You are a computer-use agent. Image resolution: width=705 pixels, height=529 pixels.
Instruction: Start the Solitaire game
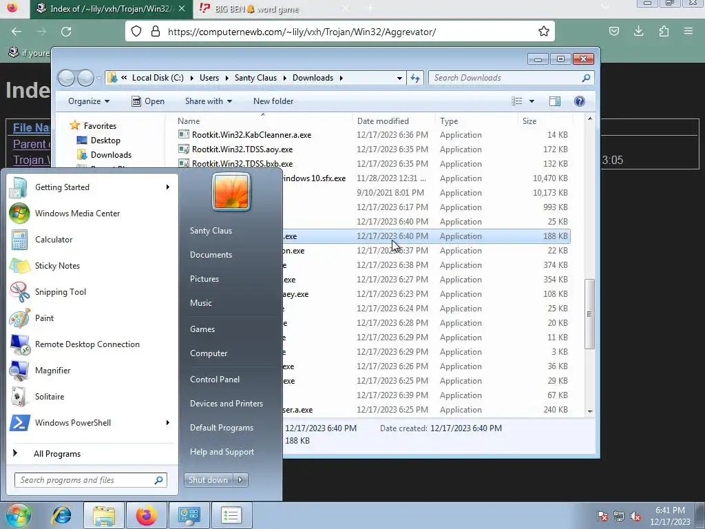(92, 396)
